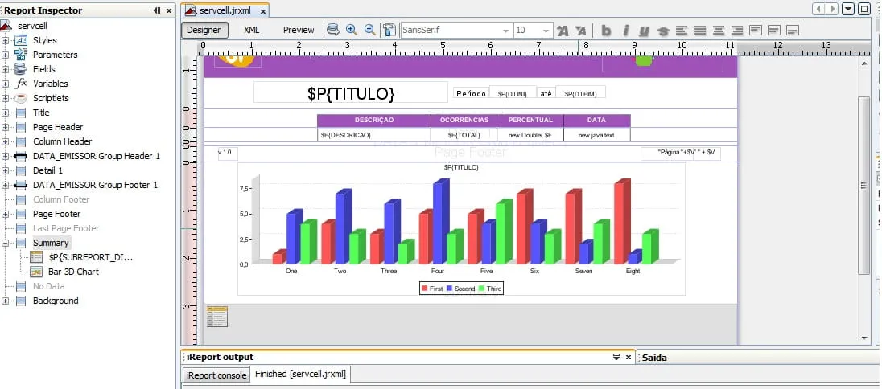Viewport: 882px width, 389px height.
Task: Toggle bold formatting button
Action: pyautogui.click(x=607, y=31)
